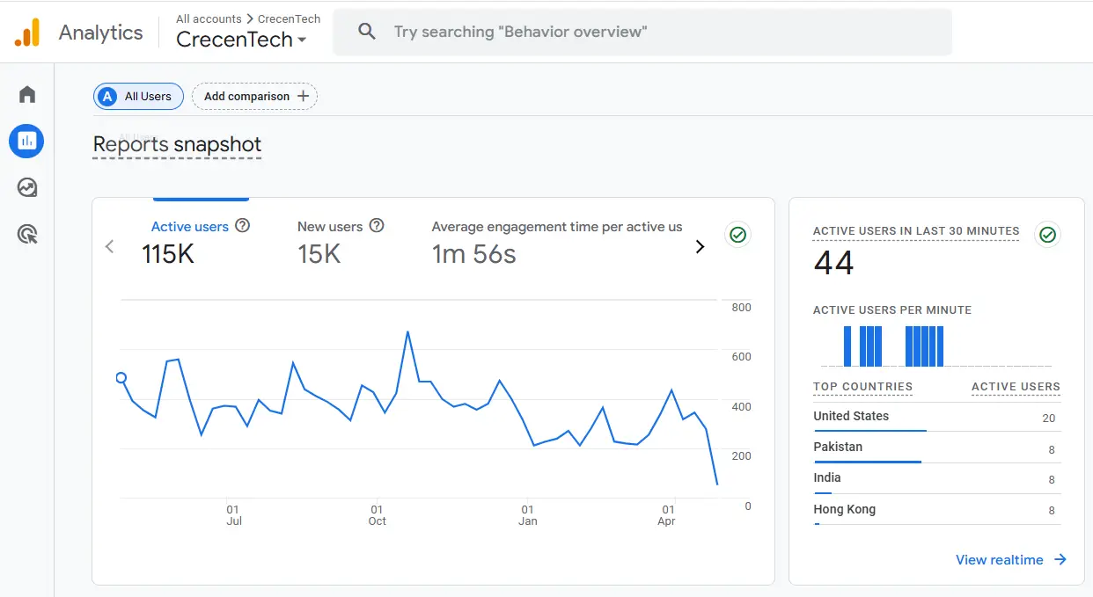Show next metrics with right chevron
The height and width of the screenshot is (597, 1093).
[x=701, y=247]
